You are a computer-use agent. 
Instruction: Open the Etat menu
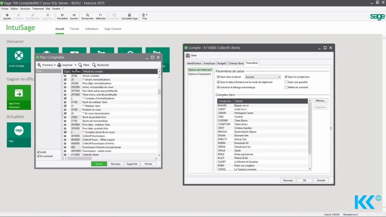[48, 9]
